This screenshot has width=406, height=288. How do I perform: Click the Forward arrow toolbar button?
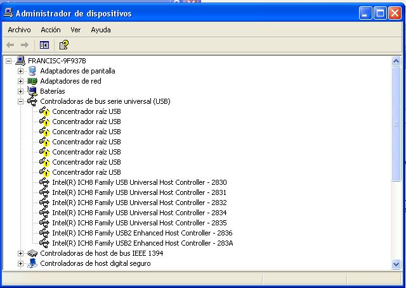(25, 45)
